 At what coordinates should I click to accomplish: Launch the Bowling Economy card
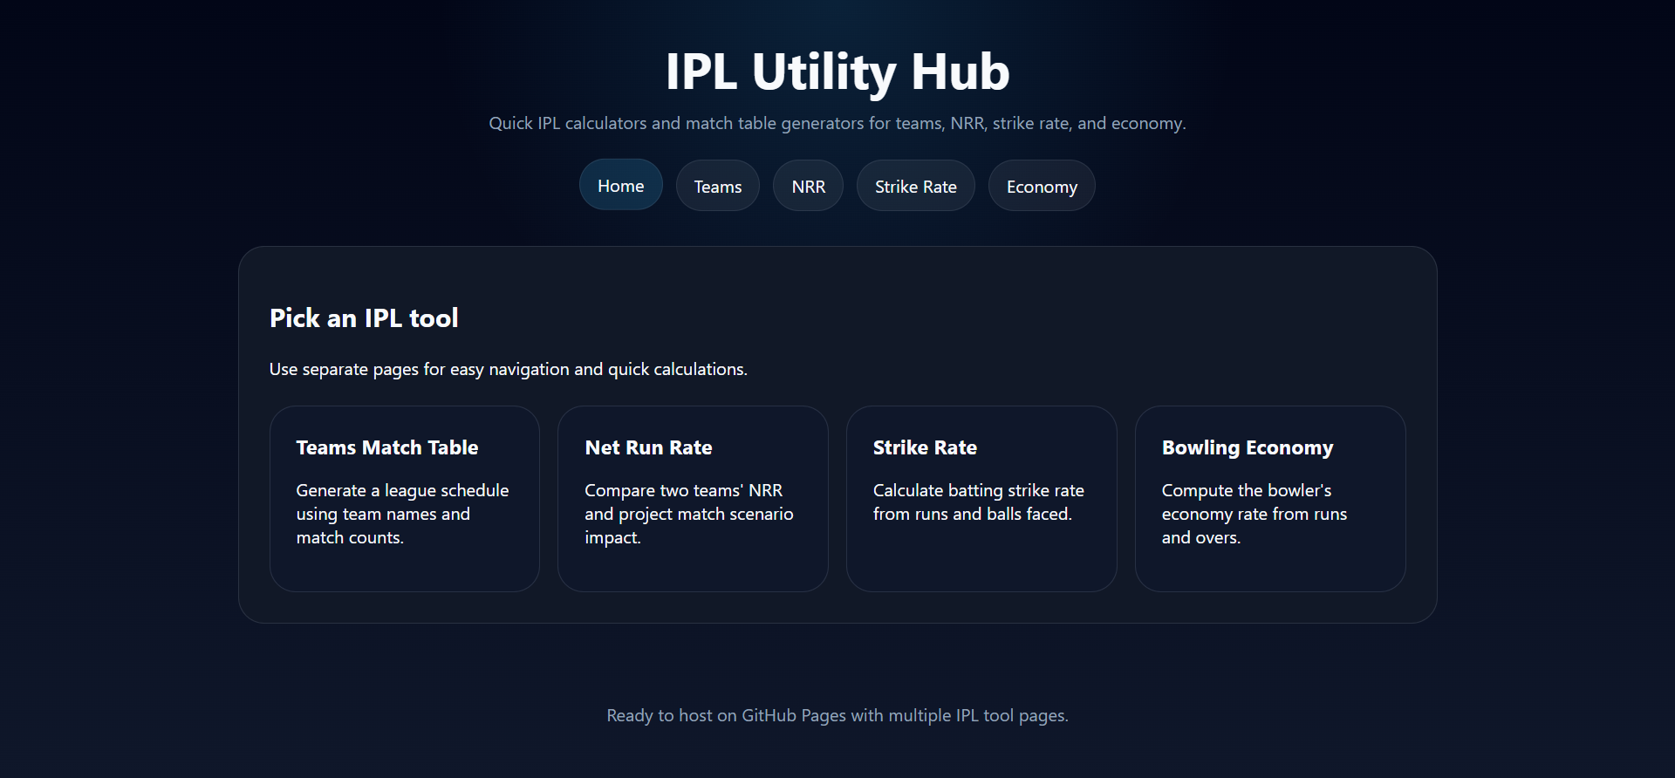click(x=1270, y=499)
